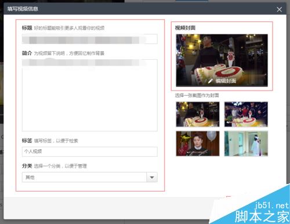Image resolution: width=290 pixels, height=224 pixels.
Task: Choose the group photo screenshot as cover
Action: point(246,114)
